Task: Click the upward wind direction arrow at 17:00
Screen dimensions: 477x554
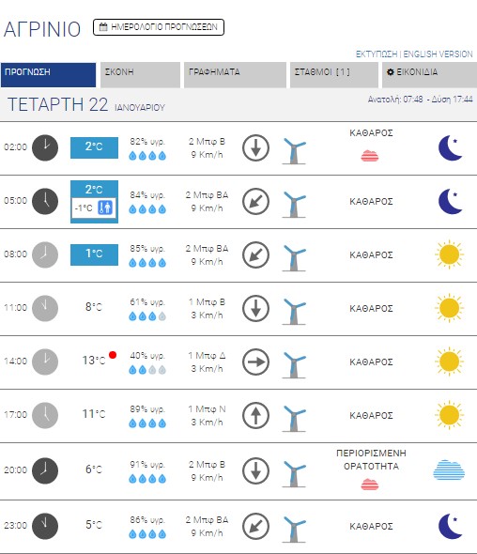Action: tap(255, 415)
